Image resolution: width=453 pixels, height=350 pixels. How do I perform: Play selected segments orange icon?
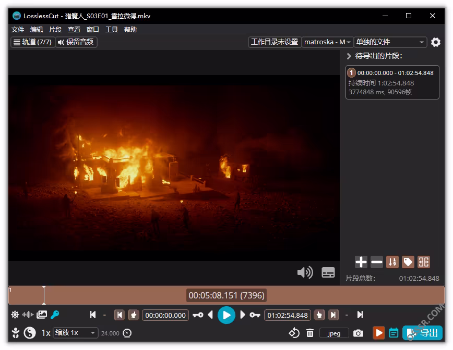click(x=378, y=333)
